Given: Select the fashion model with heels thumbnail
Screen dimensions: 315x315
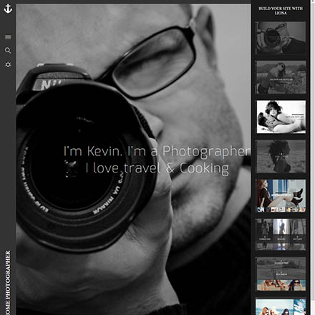Looking at the screenshot, I should [281, 195].
